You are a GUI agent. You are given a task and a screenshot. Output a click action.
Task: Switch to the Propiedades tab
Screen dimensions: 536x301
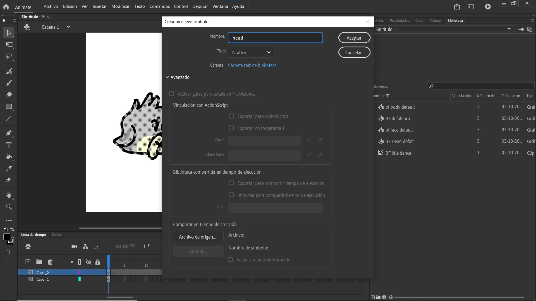pyautogui.click(x=399, y=21)
